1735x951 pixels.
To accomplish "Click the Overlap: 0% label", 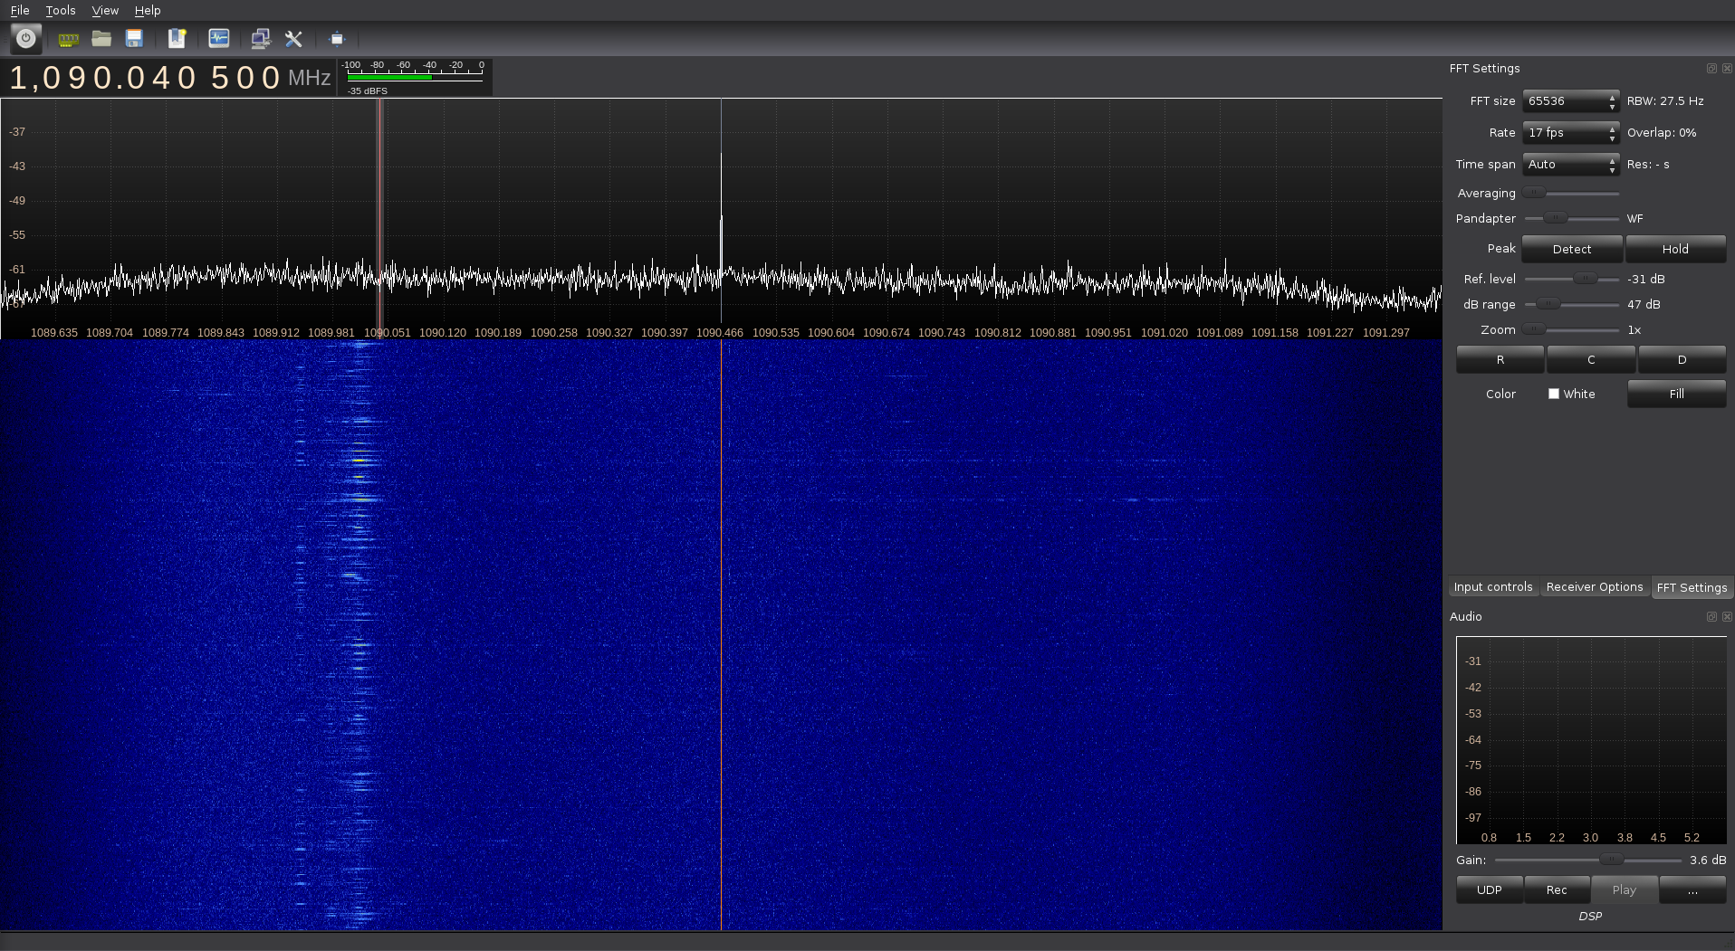I will click(x=1662, y=133).
